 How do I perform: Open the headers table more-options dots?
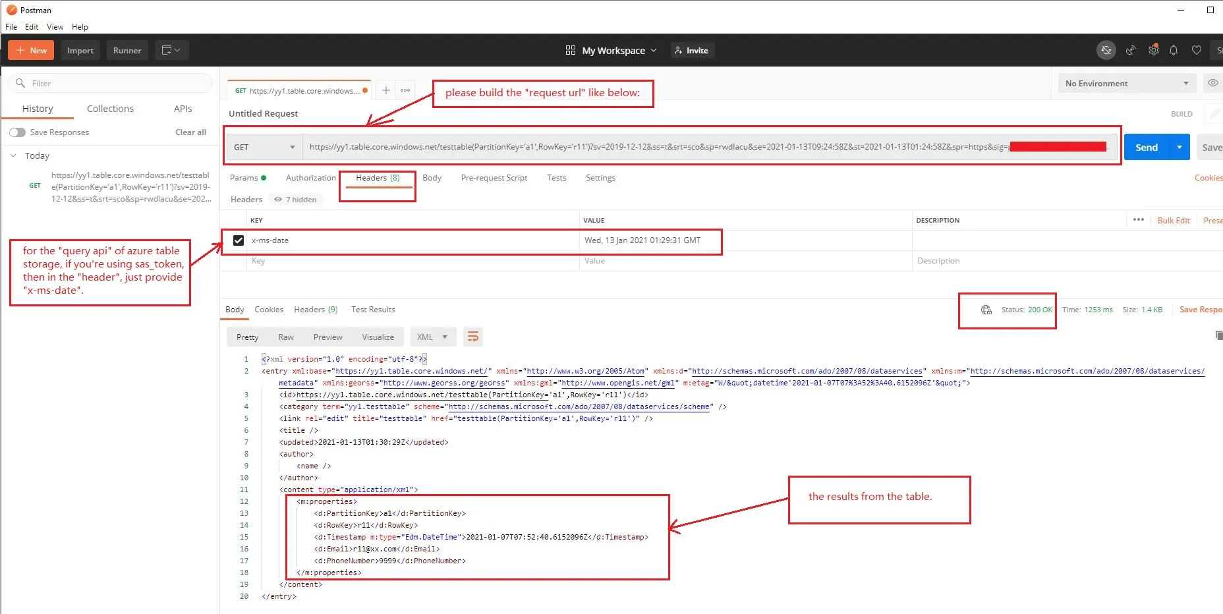pyautogui.click(x=1139, y=219)
